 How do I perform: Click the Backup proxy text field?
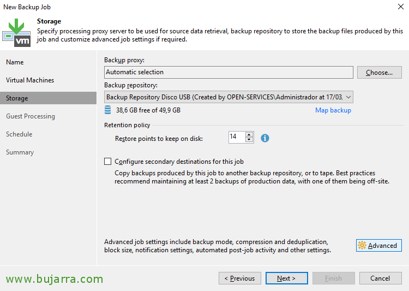point(228,72)
